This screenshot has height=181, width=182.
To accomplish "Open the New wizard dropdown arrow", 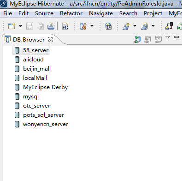I will click(20, 26).
